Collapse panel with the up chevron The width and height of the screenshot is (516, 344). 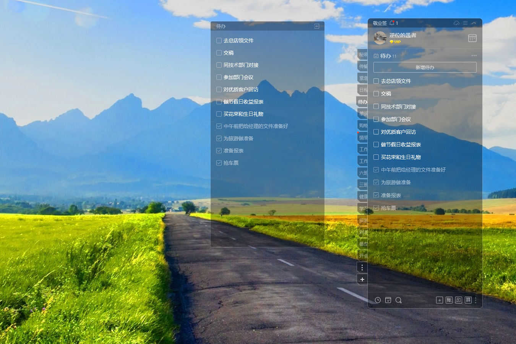pyautogui.click(x=474, y=23)
